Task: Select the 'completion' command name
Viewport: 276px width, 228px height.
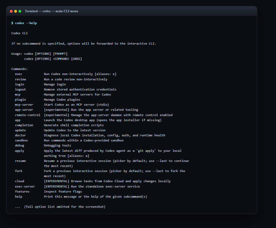Action: pyautogui.click(x=24, y=125)
